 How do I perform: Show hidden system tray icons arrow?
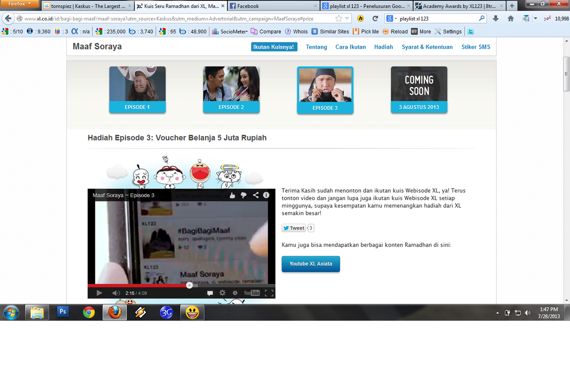[497, 313]
